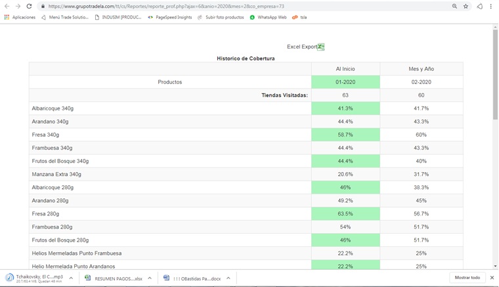Close the downloads bar
The image size is (499, 287).
(x=492, y=278)
